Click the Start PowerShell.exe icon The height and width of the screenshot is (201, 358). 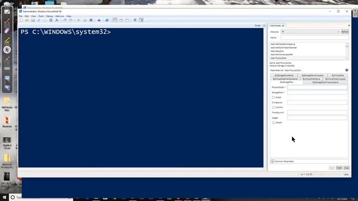[107, 20]
